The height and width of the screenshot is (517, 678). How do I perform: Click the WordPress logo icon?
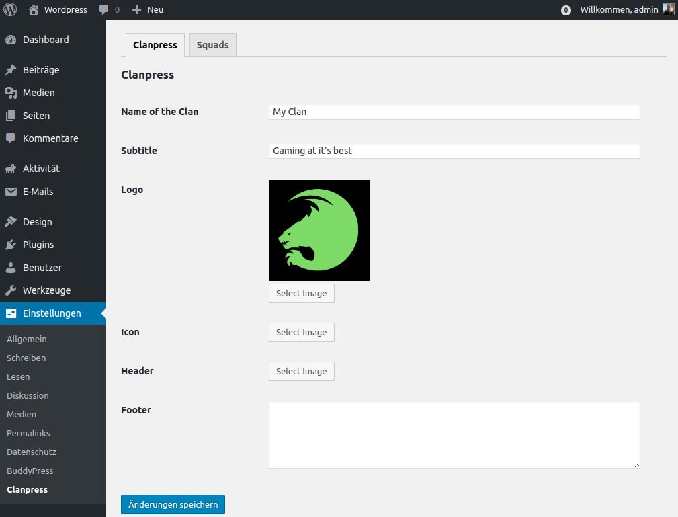pos(10,10)
